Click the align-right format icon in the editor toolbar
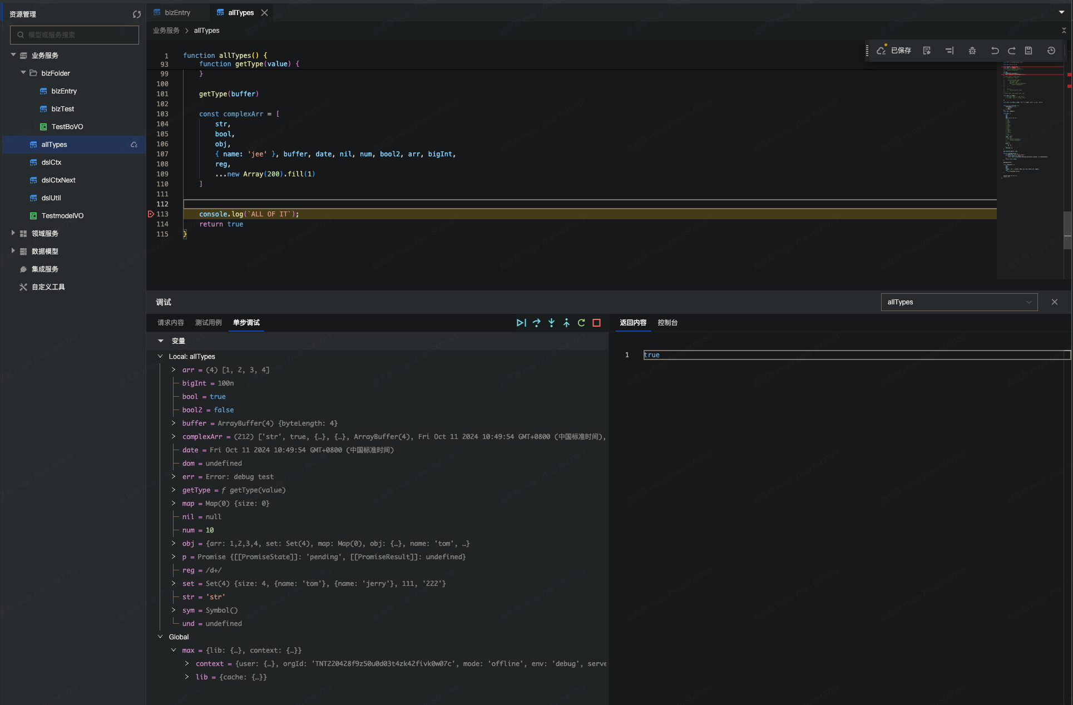Screen dimensions: 1073x705 point(950,51)
